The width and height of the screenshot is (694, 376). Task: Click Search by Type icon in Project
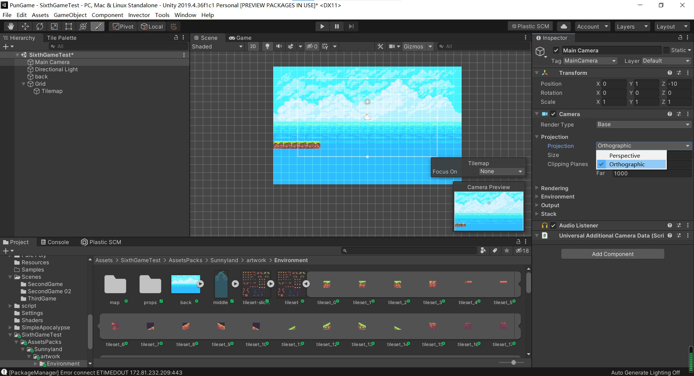click(x=483, y=251)
